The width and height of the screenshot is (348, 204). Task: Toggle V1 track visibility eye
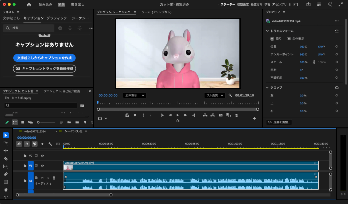(x=42, y=166)
